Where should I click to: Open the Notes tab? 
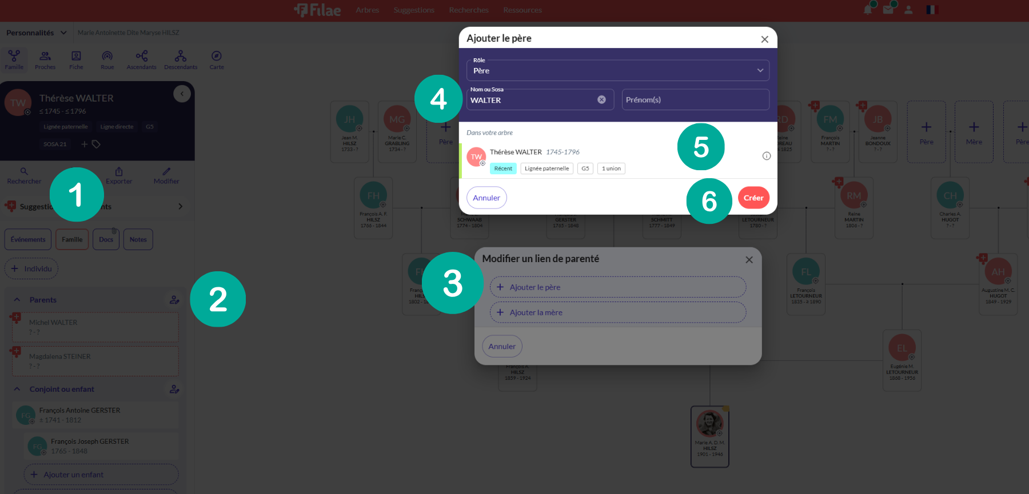point(138,239)
